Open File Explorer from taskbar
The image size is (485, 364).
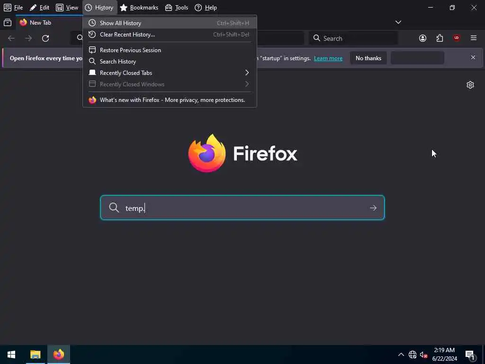35,355
